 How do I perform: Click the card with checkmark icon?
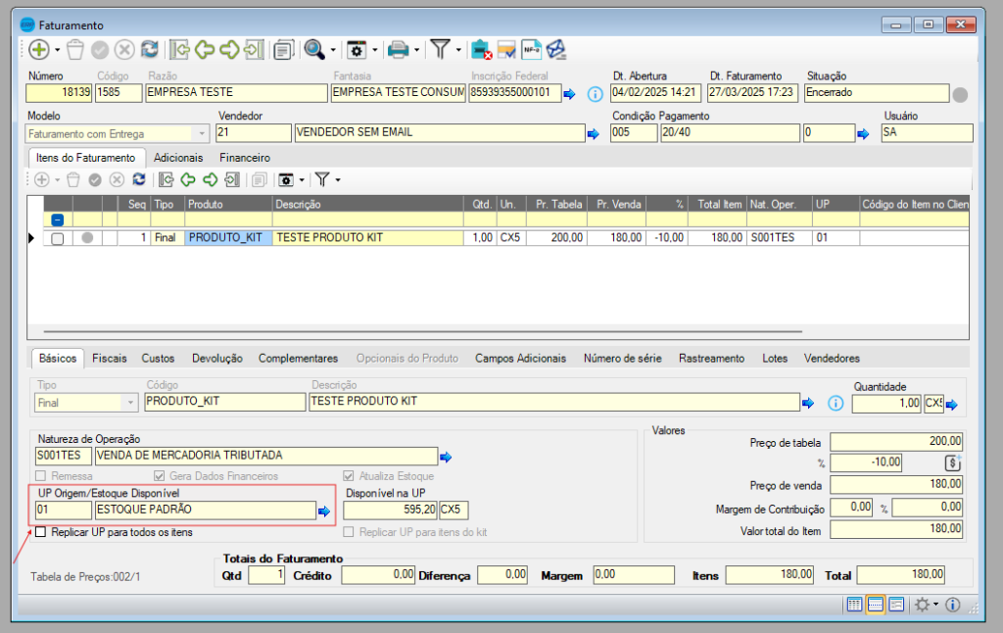506,49
